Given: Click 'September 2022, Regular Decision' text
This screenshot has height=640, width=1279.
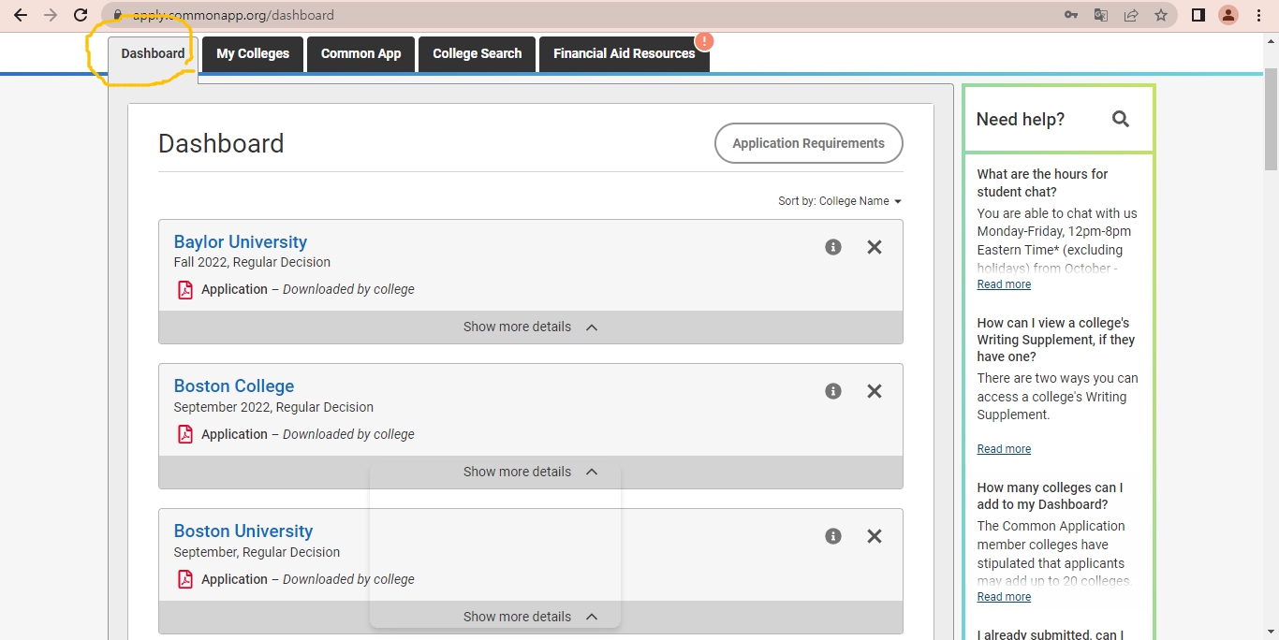Looking at the screenshot, I should [273, 407].
